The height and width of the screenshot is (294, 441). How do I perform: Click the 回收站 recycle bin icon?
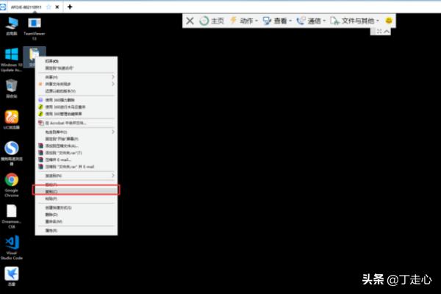pyautogui.click(x=12, y=87)
